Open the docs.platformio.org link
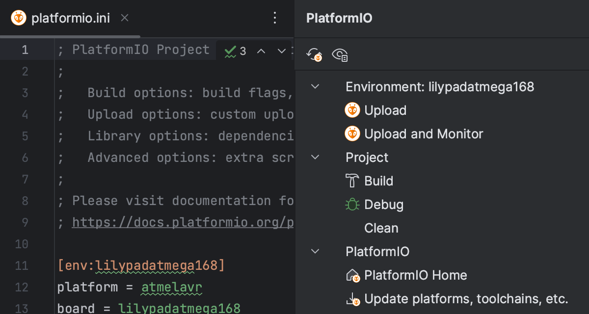 (183, 222)
